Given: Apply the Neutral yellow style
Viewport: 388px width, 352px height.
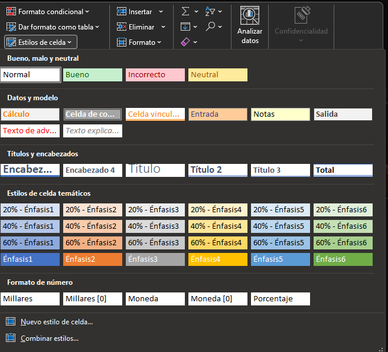Looking at the screenshot, I should 218,75.
